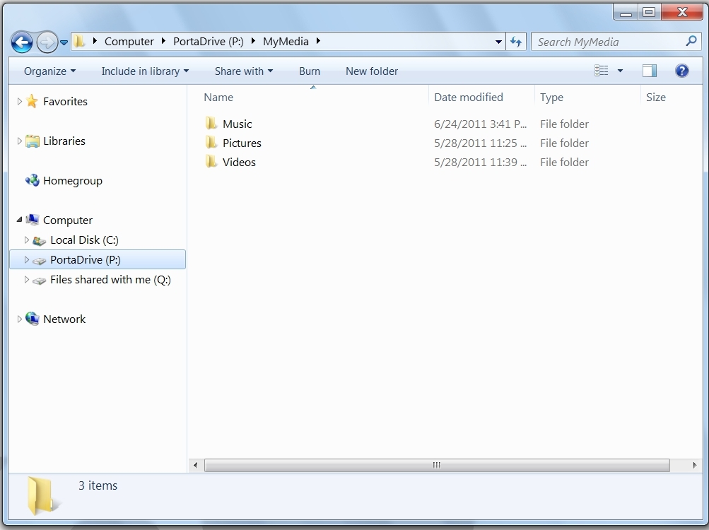Click the 5/28/2011 11:39 date of Videos
This screenshot has width=709, height=530.
point(480,162)
